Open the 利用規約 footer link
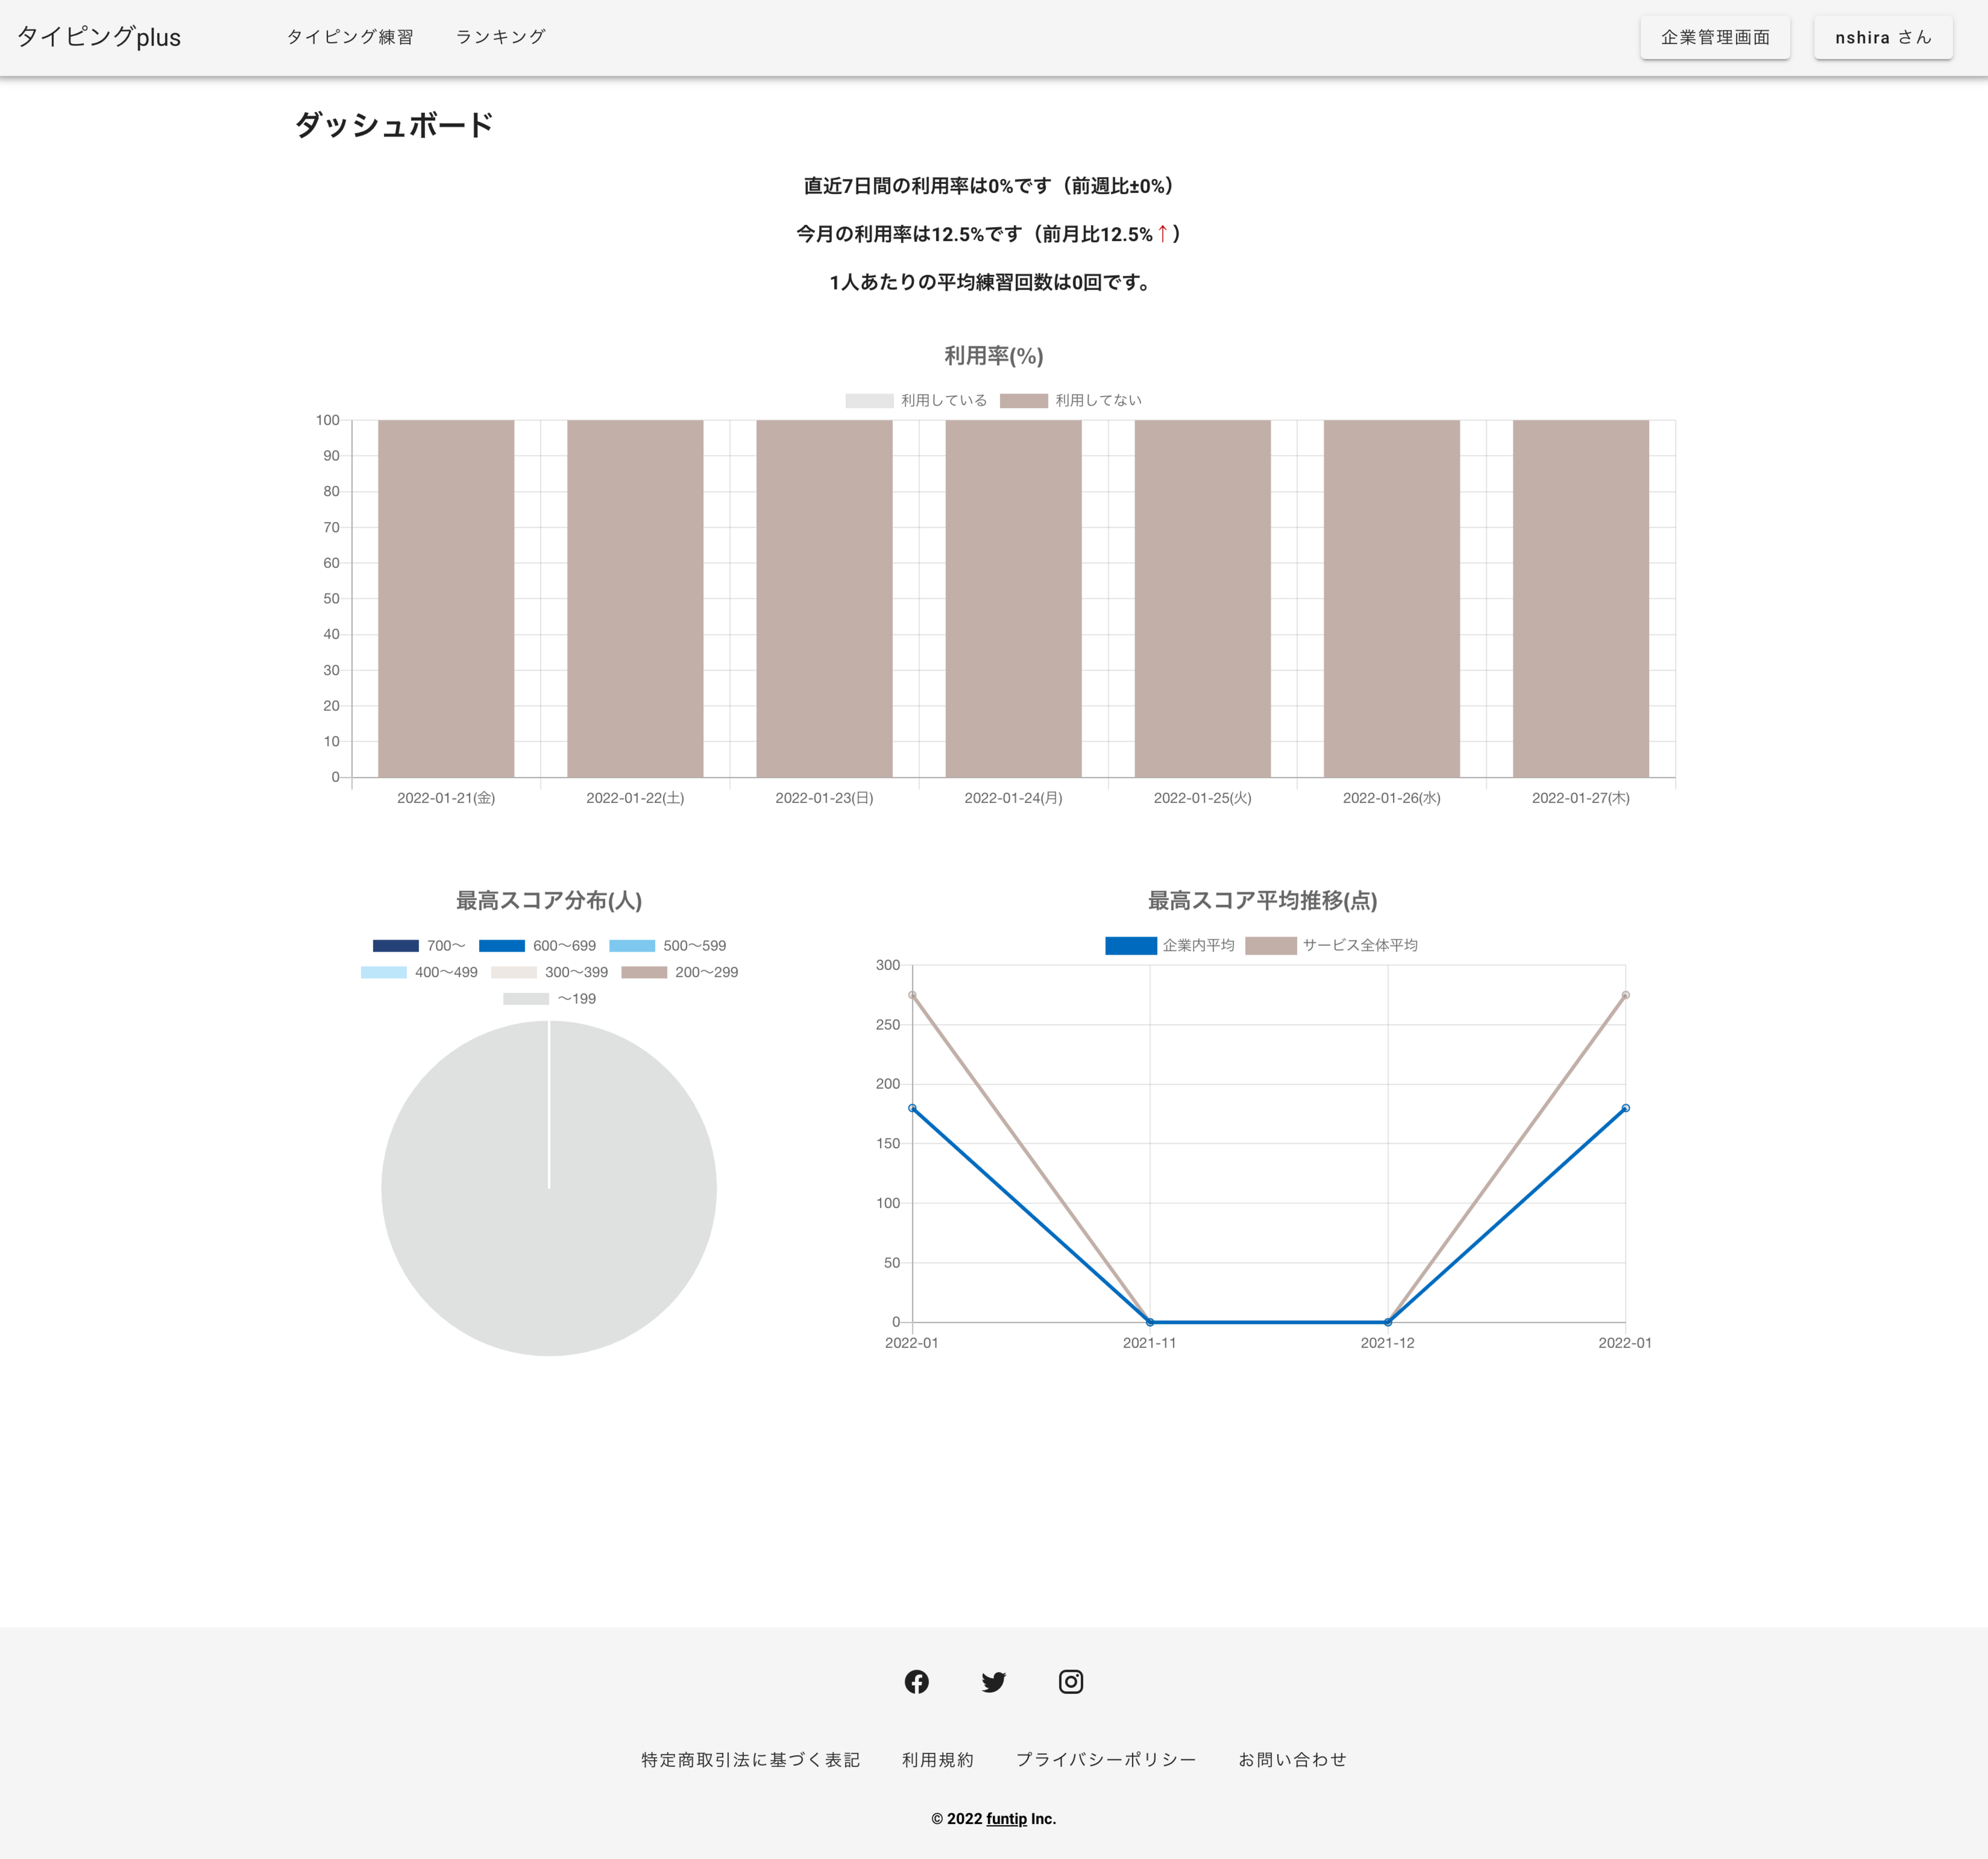 point(937,1760)
